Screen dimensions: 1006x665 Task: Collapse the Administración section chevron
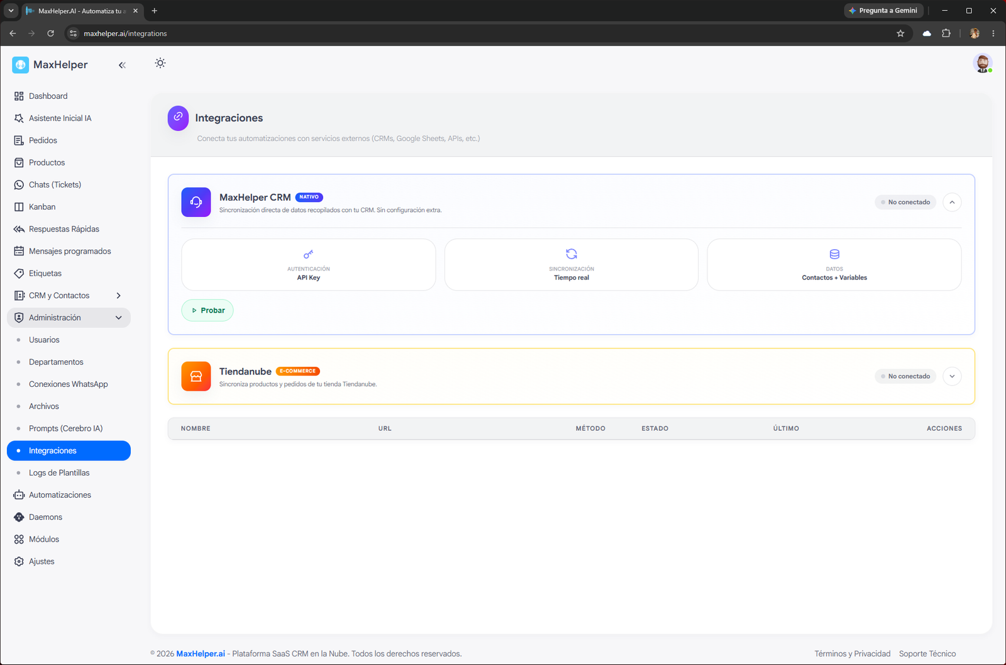[118, 318]
